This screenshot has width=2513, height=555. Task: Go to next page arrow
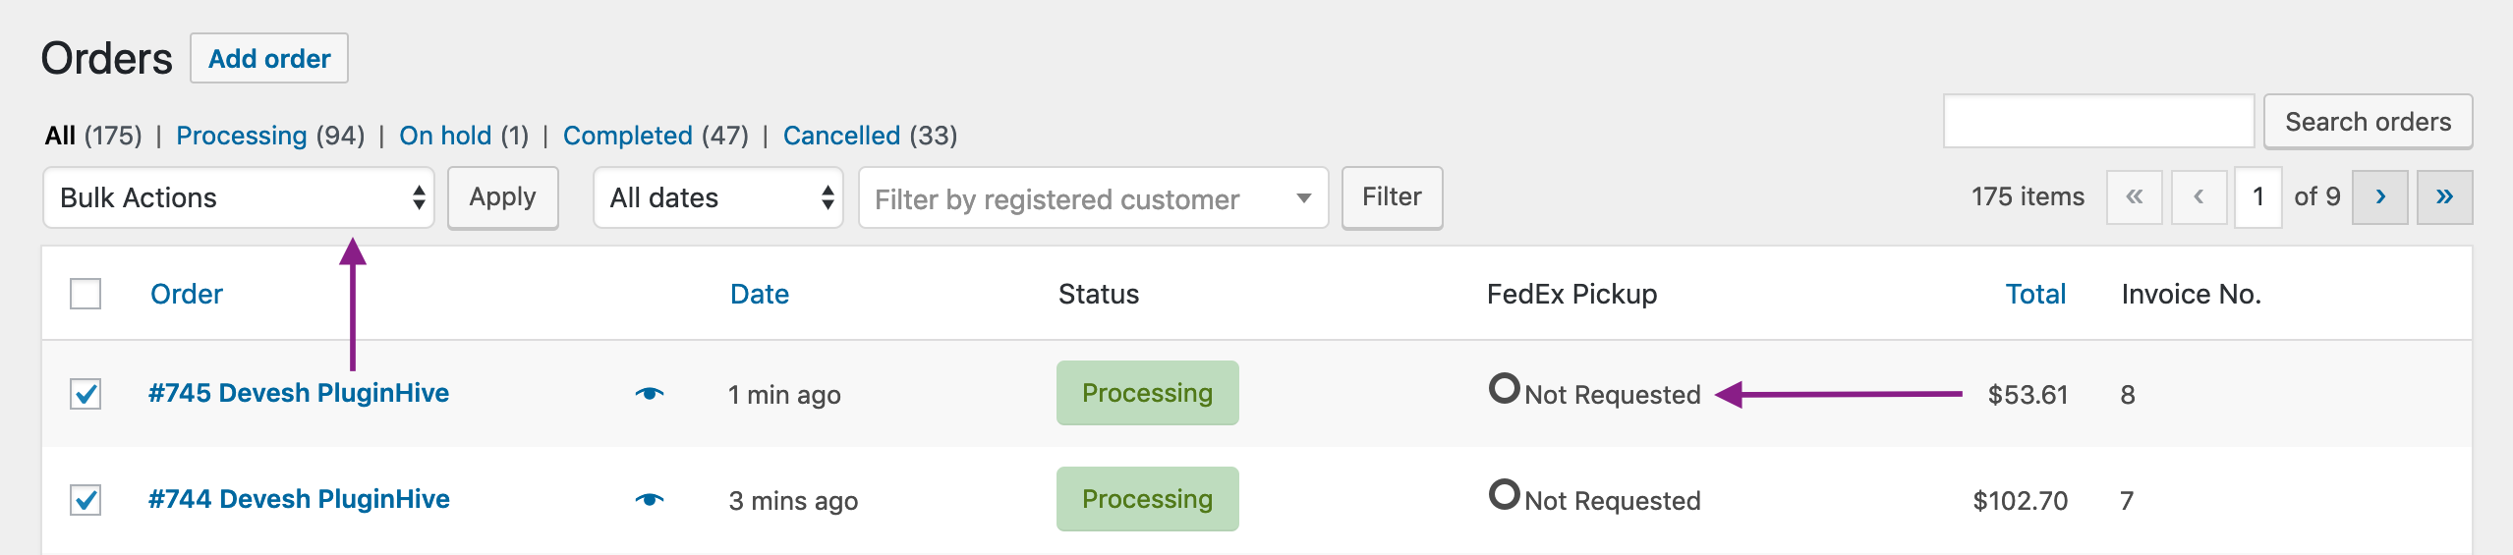[2379, 197]
